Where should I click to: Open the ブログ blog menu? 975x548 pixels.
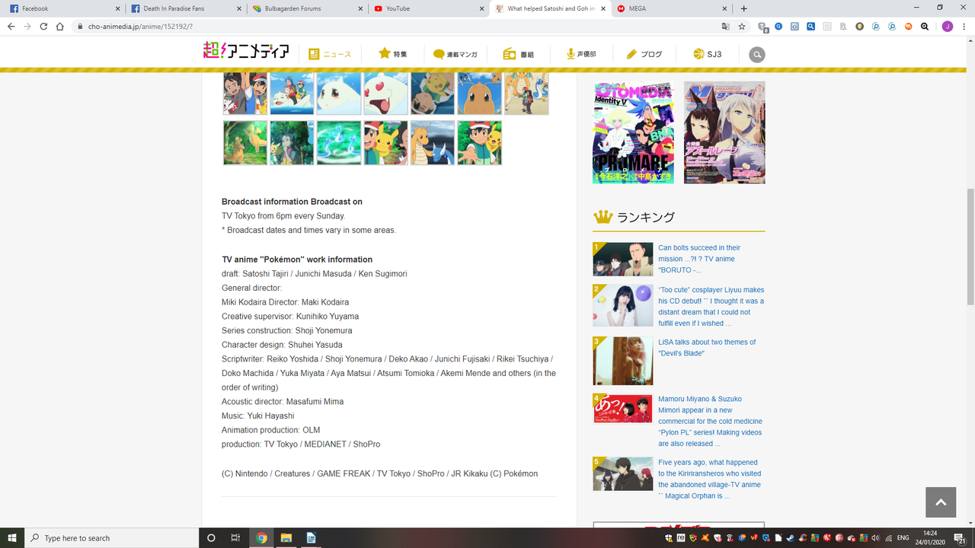coord(644,55)
